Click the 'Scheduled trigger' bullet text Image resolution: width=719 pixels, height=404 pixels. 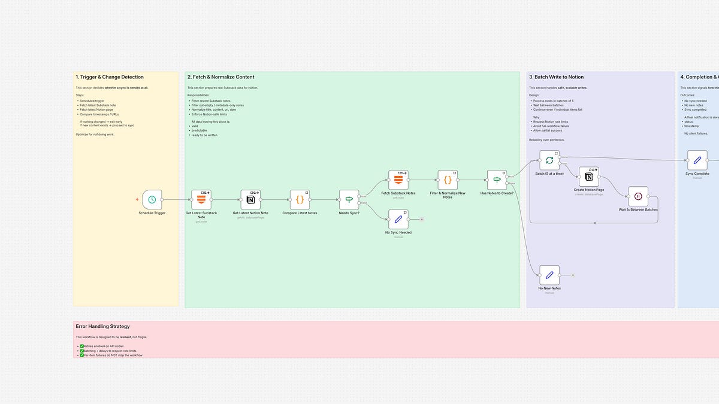coord(92,101)
